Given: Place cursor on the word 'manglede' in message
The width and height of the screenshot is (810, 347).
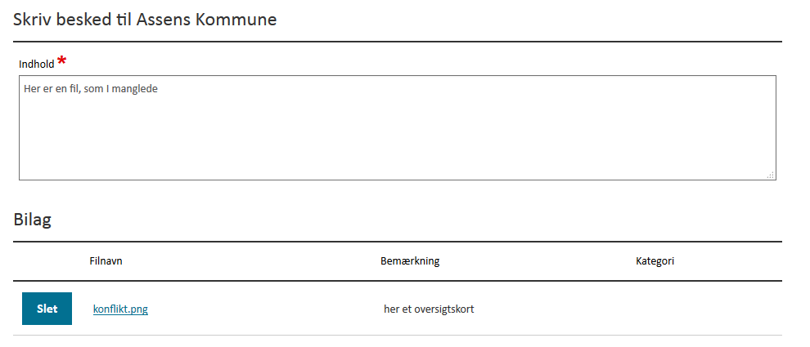Looking at the screenshot, I should 137,89.
